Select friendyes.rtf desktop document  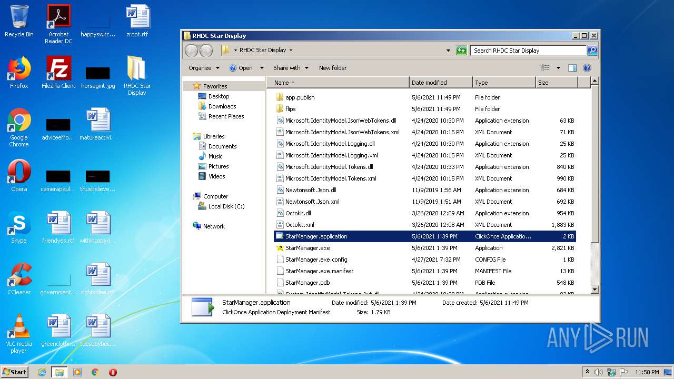(58, 227)
